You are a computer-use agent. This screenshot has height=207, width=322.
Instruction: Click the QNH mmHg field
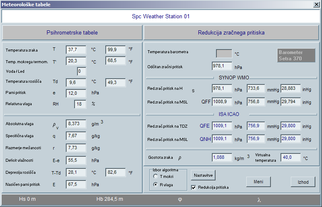point(256,139)
